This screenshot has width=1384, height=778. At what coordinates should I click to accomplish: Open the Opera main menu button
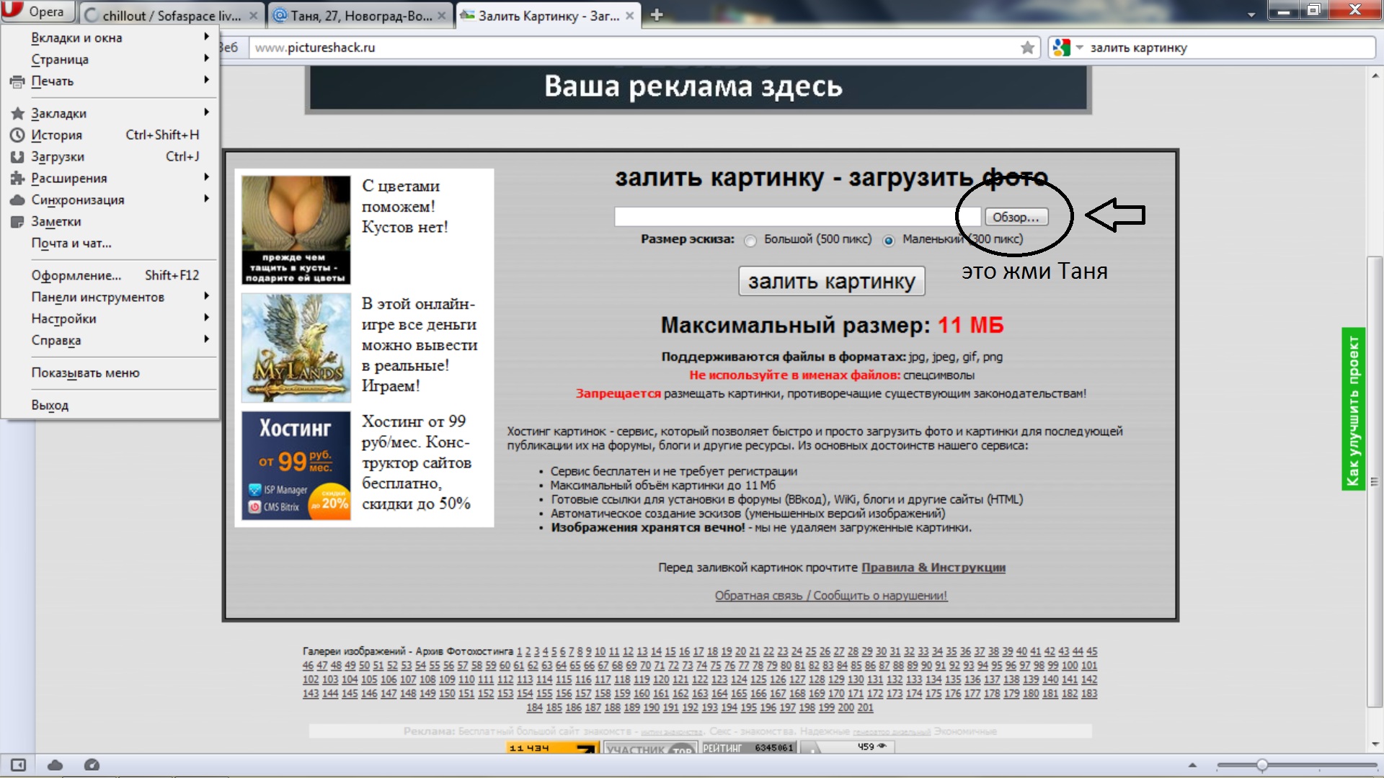pos(37,12)
